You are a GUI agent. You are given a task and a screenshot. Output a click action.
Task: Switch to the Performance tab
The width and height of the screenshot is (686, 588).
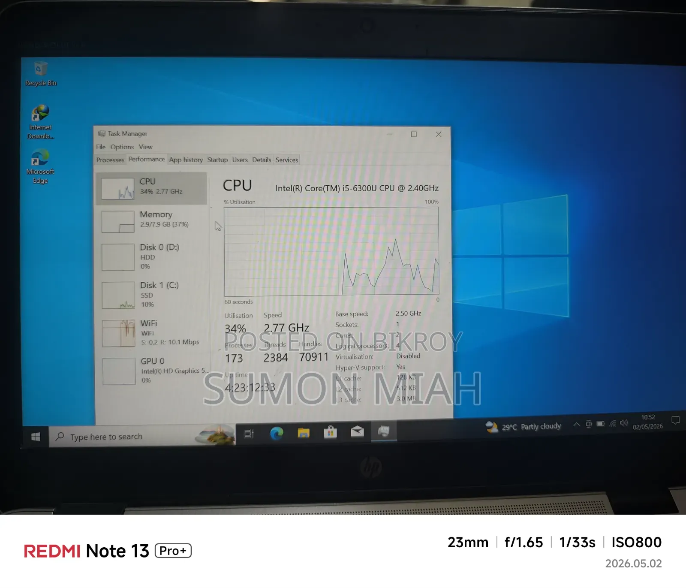point(147,159)
